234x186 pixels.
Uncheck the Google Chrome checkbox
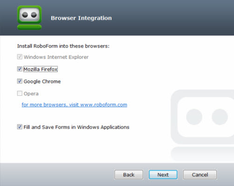pyautogui.click(x=20, y=81)
